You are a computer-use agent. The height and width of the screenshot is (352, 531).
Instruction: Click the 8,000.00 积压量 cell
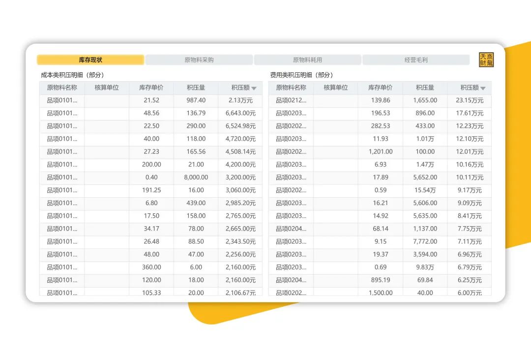tap(196, 177)
